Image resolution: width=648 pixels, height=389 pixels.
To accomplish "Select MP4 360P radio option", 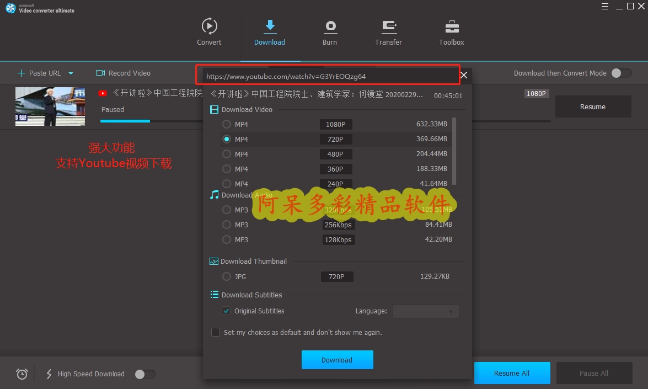I will [227, 169].
